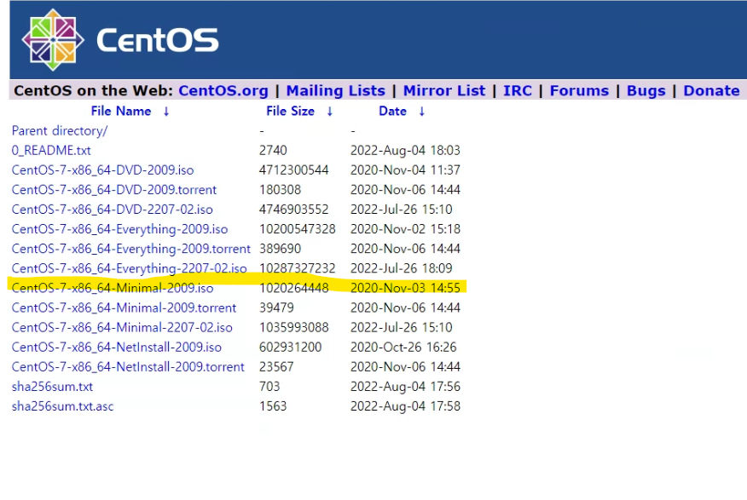Screen dimensions: 747x500
Task: Download CentOS-7-x86_64-Everything-2009.iso
Action: 119,229
